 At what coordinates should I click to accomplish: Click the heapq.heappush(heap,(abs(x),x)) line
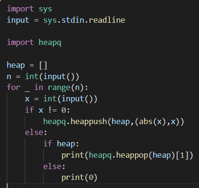114,122
